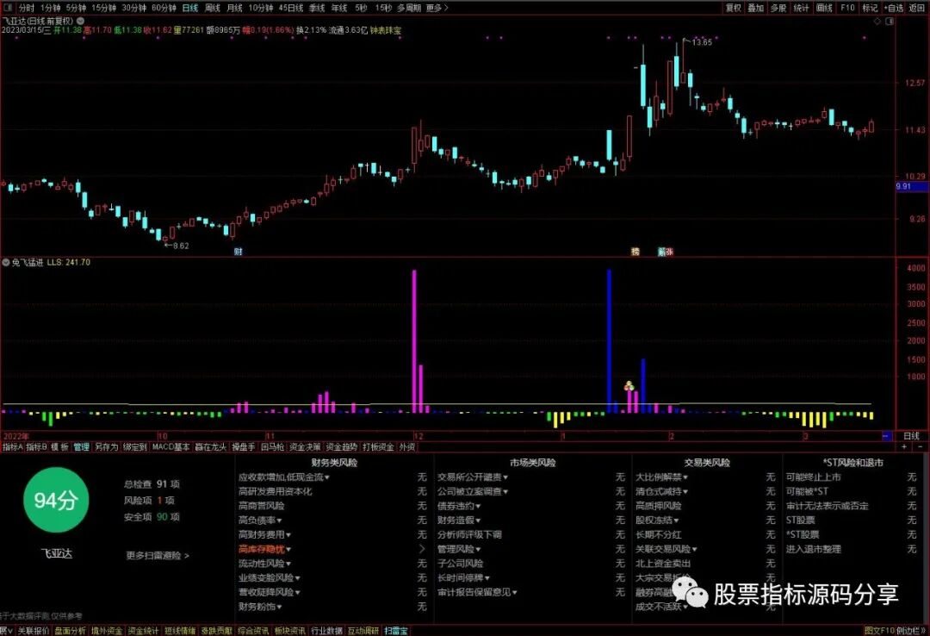The width and height of the screenshot is (930, 636).
Task: Click the panel toggle icon beside the diamond
Action: click(889, 21)
